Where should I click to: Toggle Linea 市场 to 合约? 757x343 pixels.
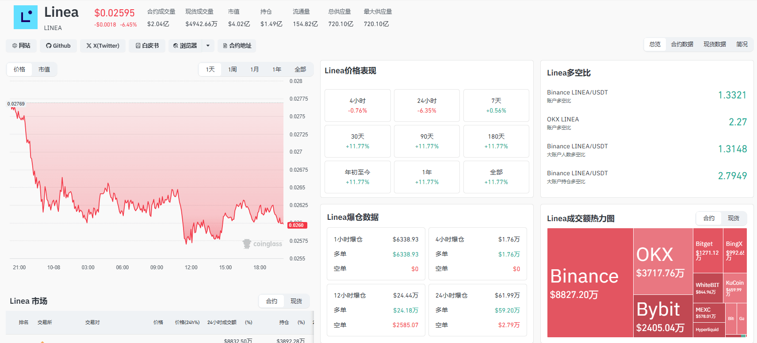tap(271, 301)
